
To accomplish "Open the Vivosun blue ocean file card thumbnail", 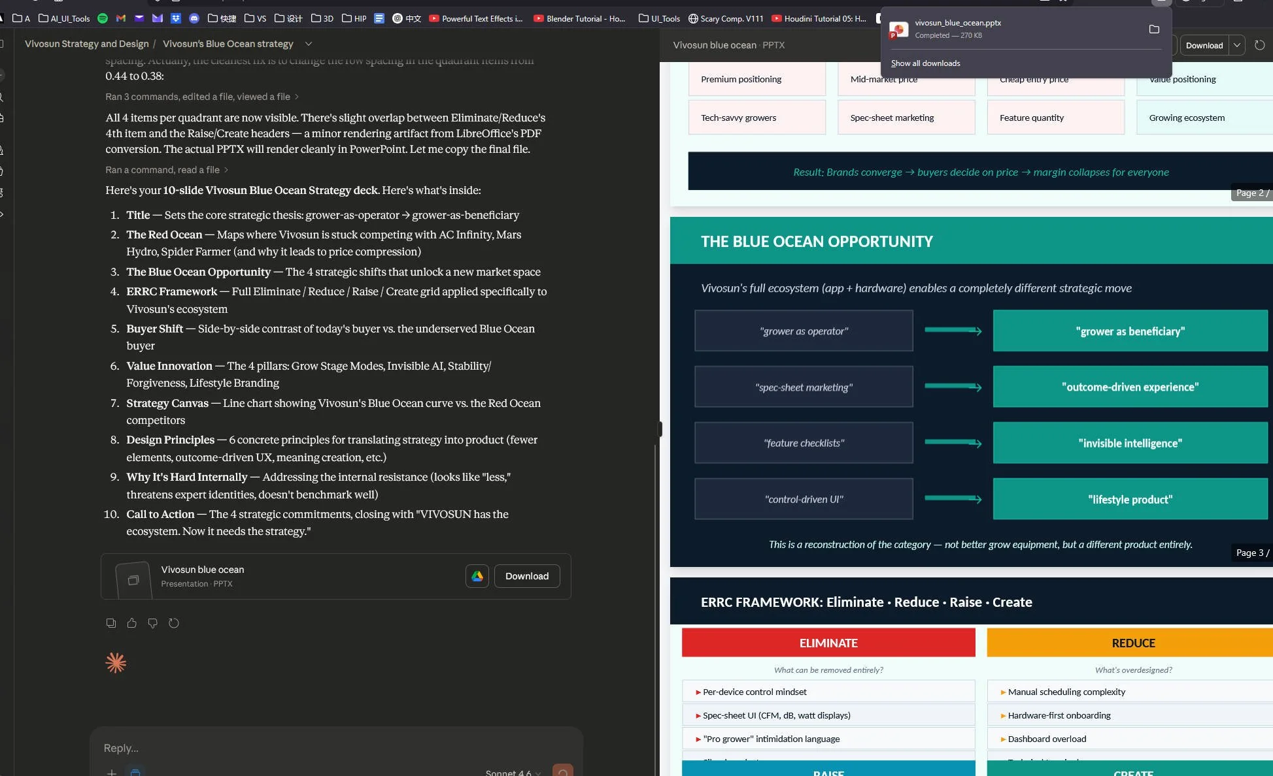I will [133, 579].
